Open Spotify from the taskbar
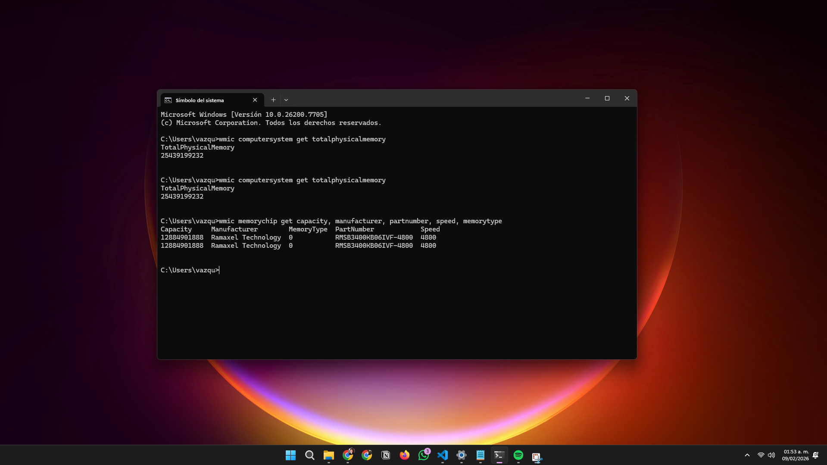 click(x=518, y=456)
